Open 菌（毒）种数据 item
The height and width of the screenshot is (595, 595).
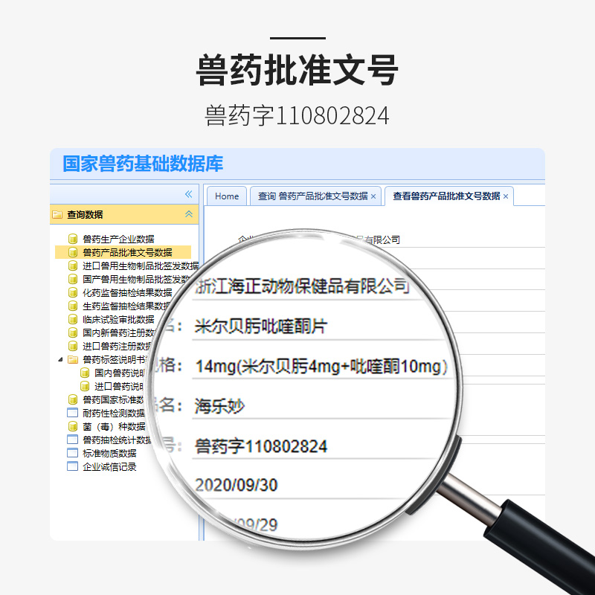pos(115,426)
